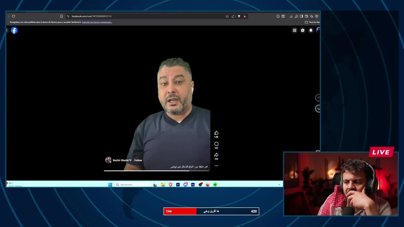The width and height of the screenshot is (404, 227).
Task: Click the music note playlist icon
Action: point(296,16)
